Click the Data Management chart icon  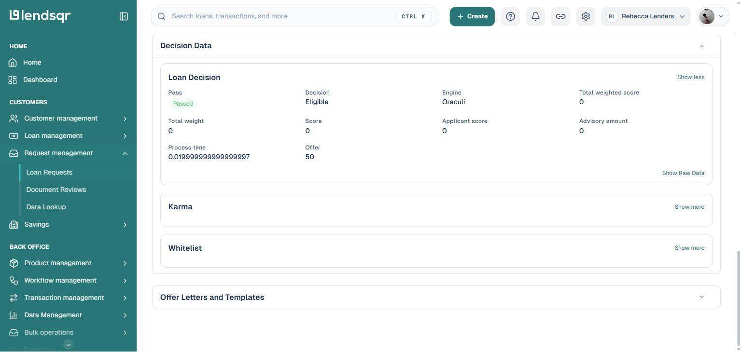point(14,315)
